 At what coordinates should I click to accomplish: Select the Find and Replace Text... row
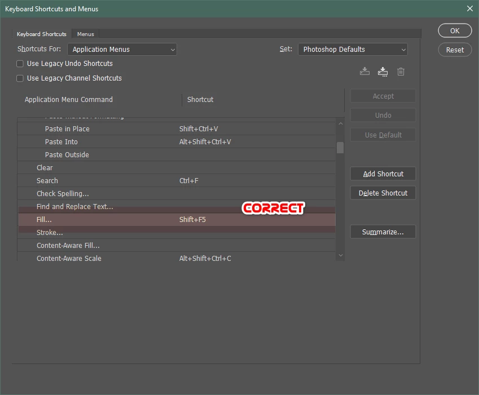pyautogui.click(x=176, y=206)
